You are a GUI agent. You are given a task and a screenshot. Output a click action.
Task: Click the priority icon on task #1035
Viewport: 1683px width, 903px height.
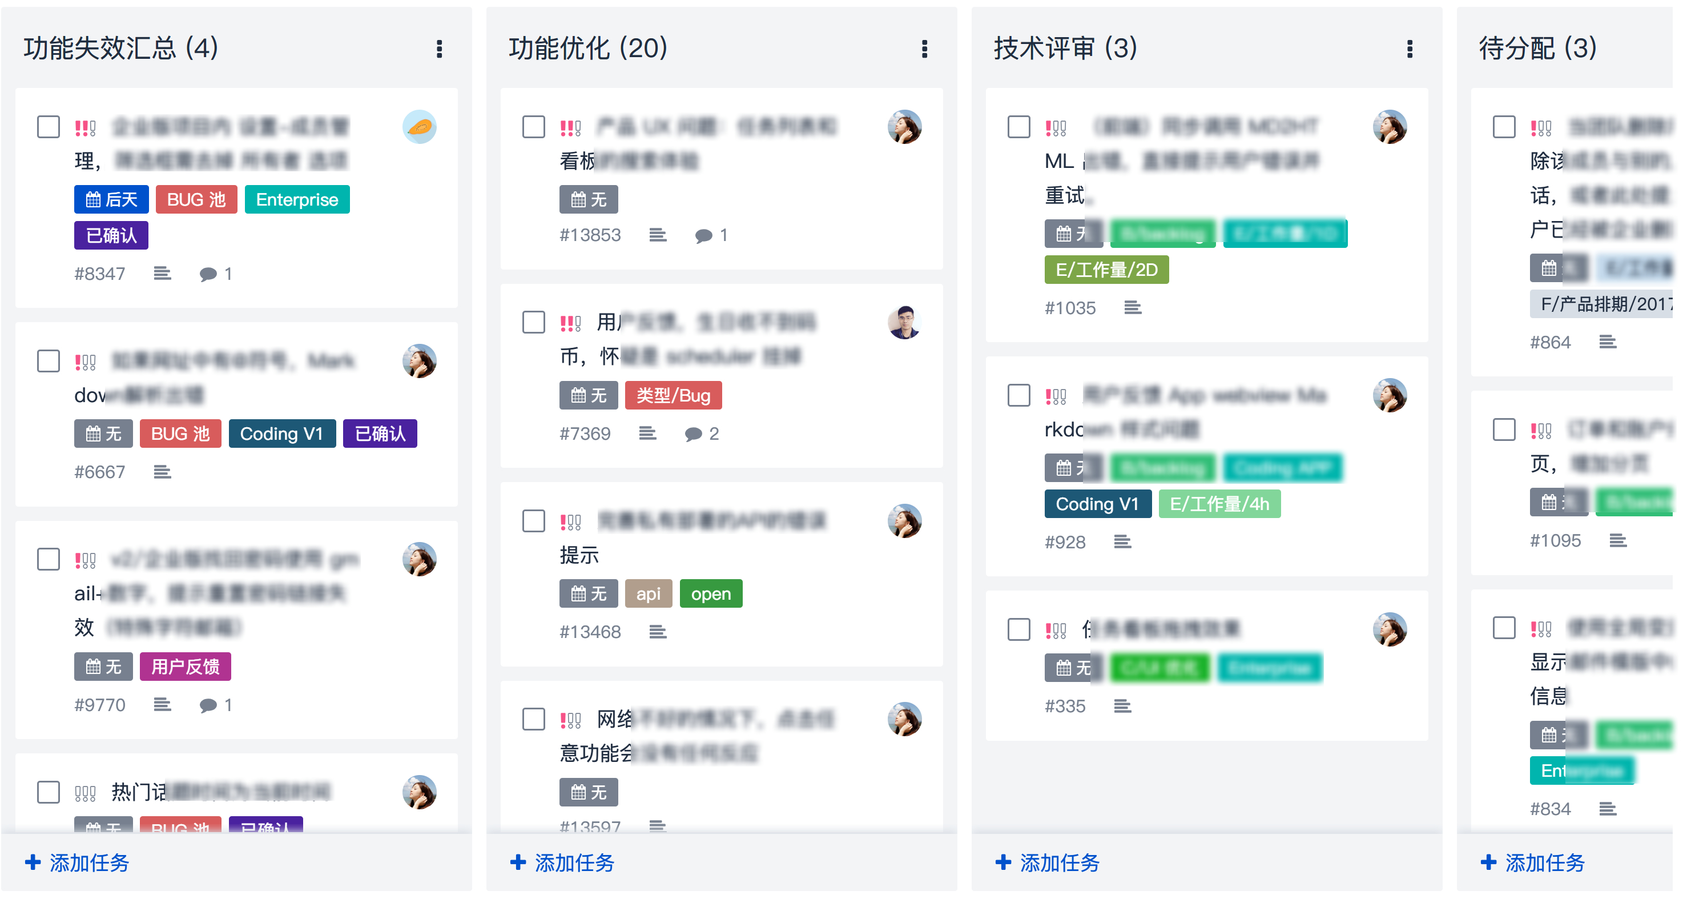tap(1057, 126)
